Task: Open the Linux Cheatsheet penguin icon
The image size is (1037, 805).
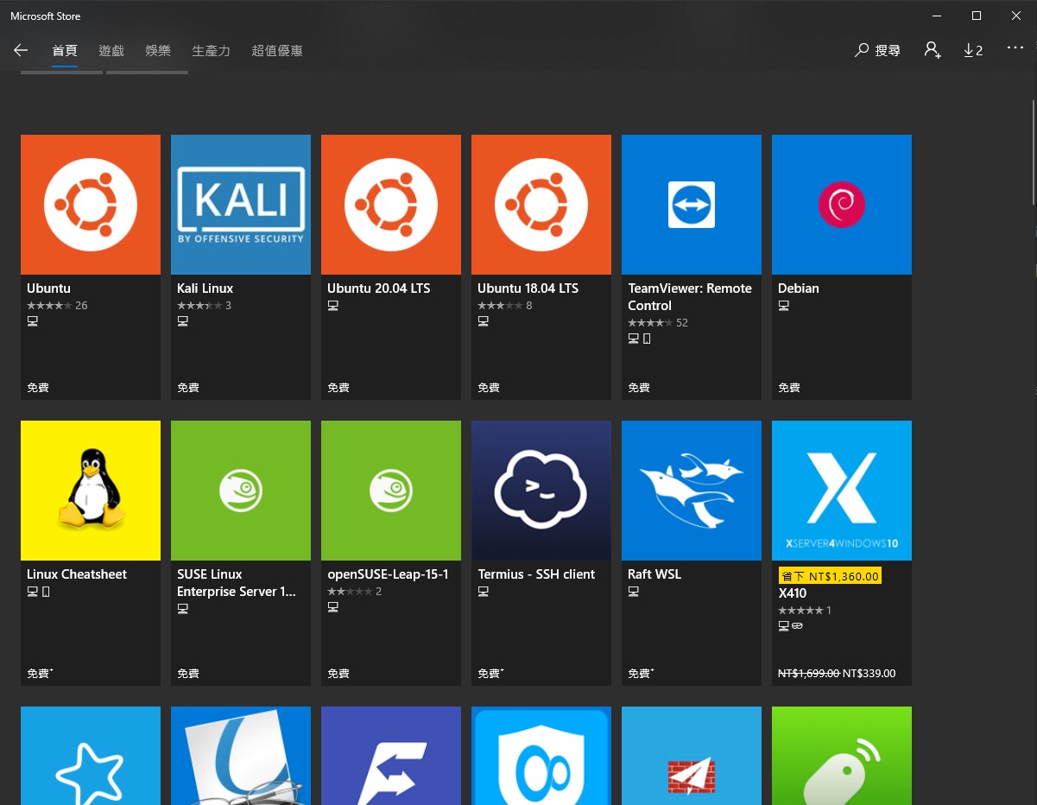Action: [91, 491]
